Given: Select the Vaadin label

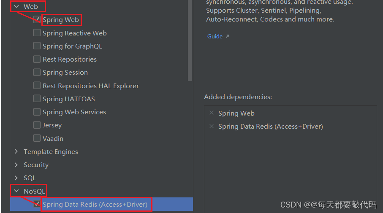Looking at the screenshot, I should pos(53,139).
